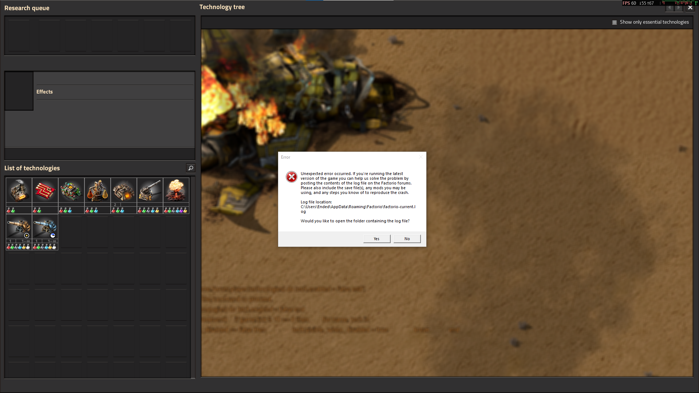This screenshot has width=699, height=393.
Task: Select the bronze artillery cannon technology
Action: pyautogui.click(x=19, y=227)
